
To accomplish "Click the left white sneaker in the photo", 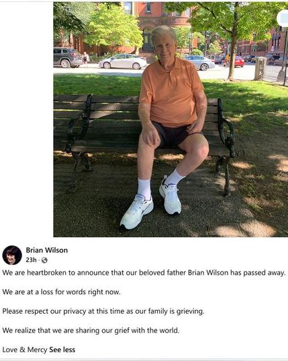I will coord(136,211).
